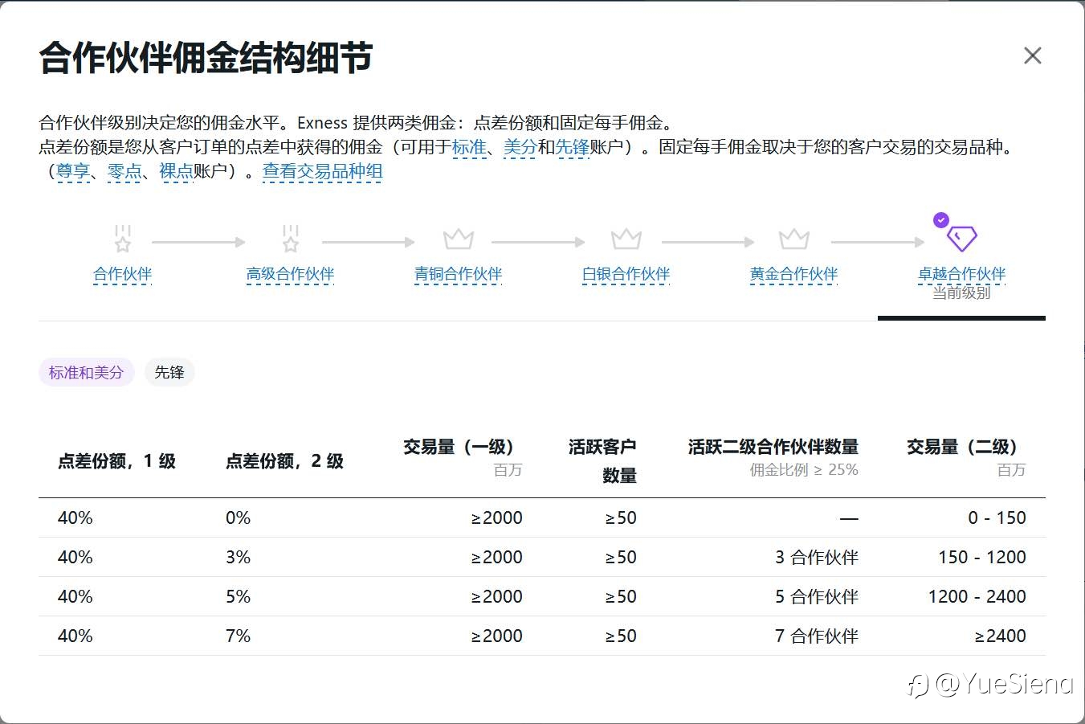The width and height of the screenshot is (1085, 724).
Task: Click the 交易量（二级） column header
Action: coord(966,447)
